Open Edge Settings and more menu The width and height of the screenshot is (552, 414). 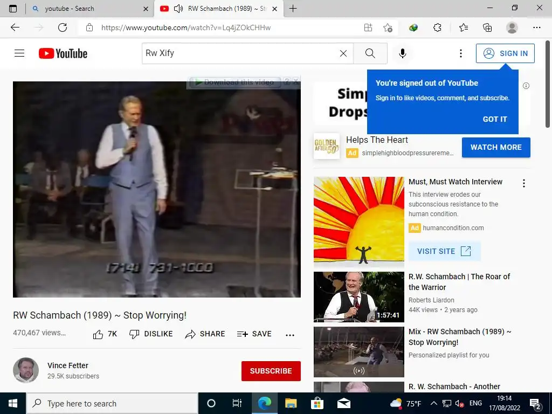pos(536,27)
